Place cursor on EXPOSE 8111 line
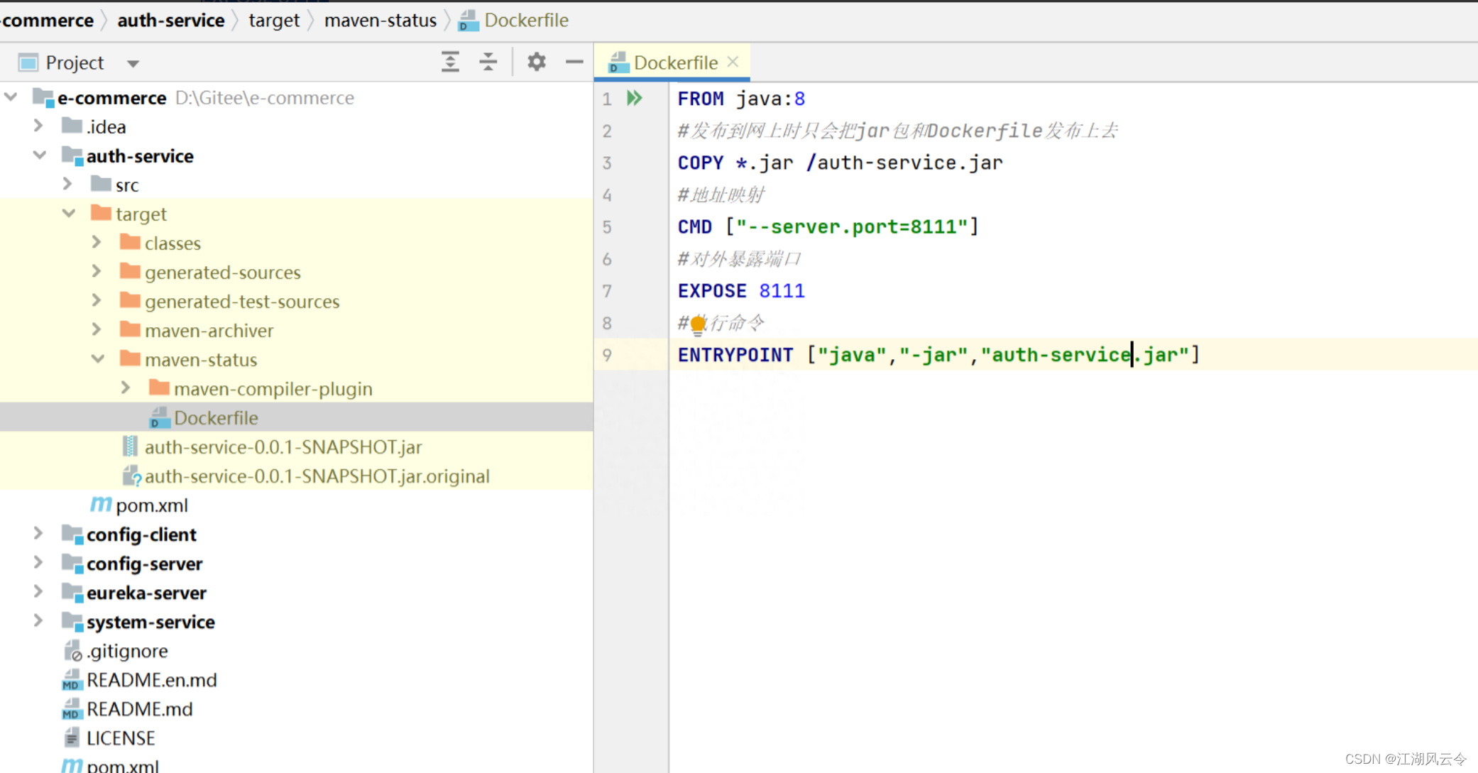Screen dimensions: 1478x773 pos(740,291)
